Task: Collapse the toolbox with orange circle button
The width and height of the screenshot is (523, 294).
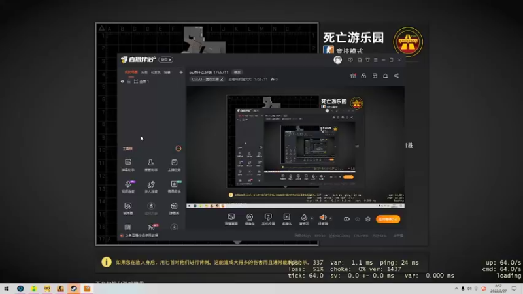Action: point(178,148)
